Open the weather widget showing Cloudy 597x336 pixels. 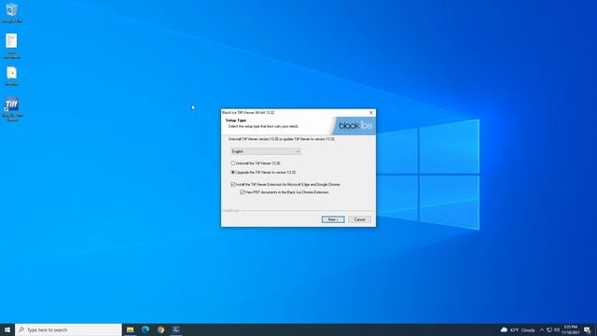click(518, 329)
